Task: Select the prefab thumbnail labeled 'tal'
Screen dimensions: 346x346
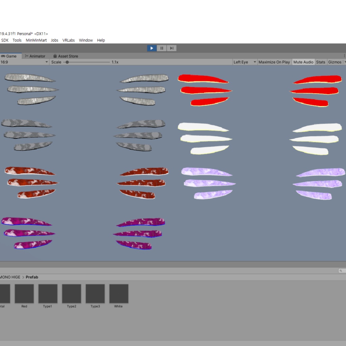Action: point(5,294)
